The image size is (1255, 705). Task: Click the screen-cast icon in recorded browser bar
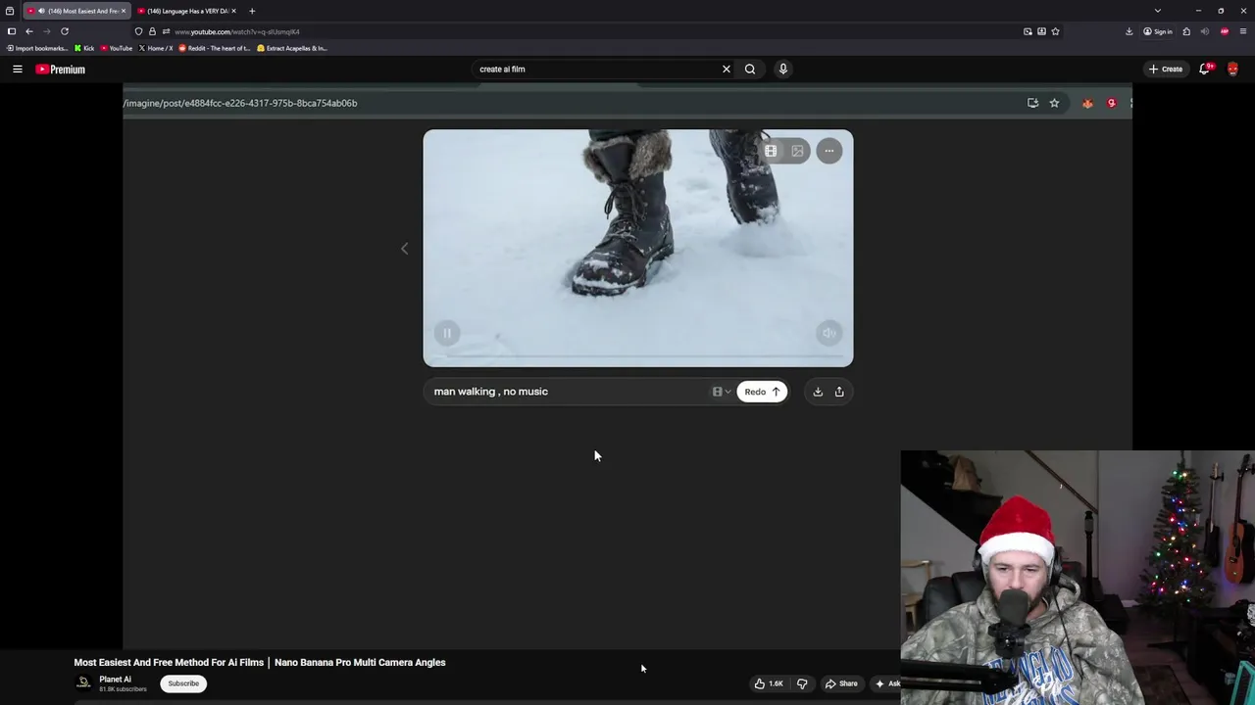click(1032, 103)
